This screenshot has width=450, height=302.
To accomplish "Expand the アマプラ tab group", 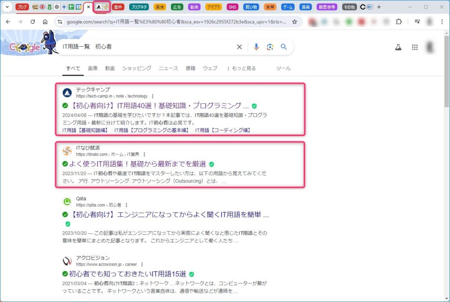I will (x=214, y=7).
